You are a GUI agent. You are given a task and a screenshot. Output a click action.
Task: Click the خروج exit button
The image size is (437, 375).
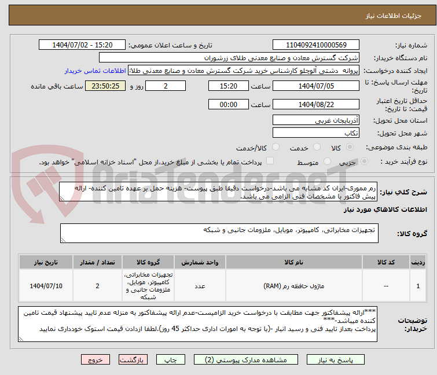coord(96,360)
